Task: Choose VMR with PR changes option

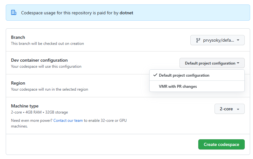Action: pos(197,86)
